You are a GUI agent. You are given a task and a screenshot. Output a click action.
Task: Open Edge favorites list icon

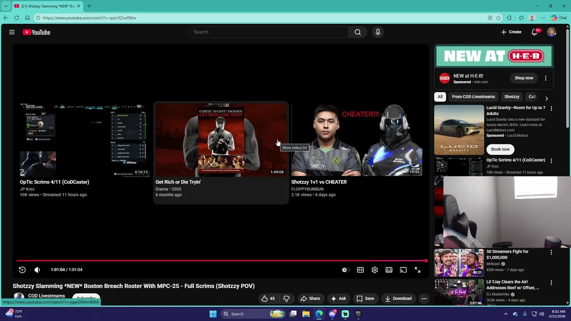[x=521, y=18]
